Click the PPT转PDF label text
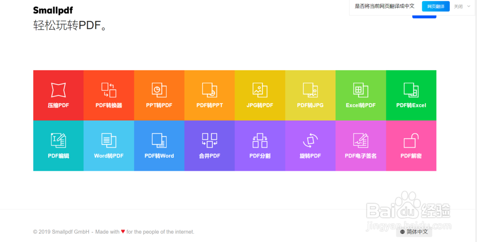 (x=159, y=105)
